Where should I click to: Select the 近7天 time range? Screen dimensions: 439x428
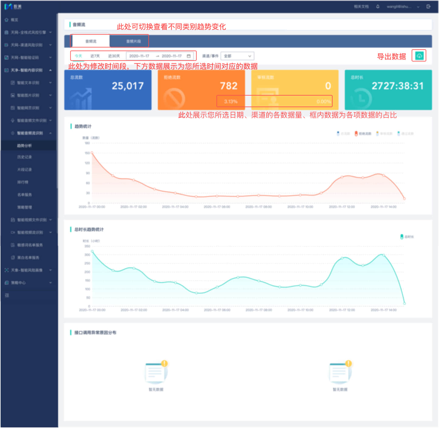(x=95, y=56)
